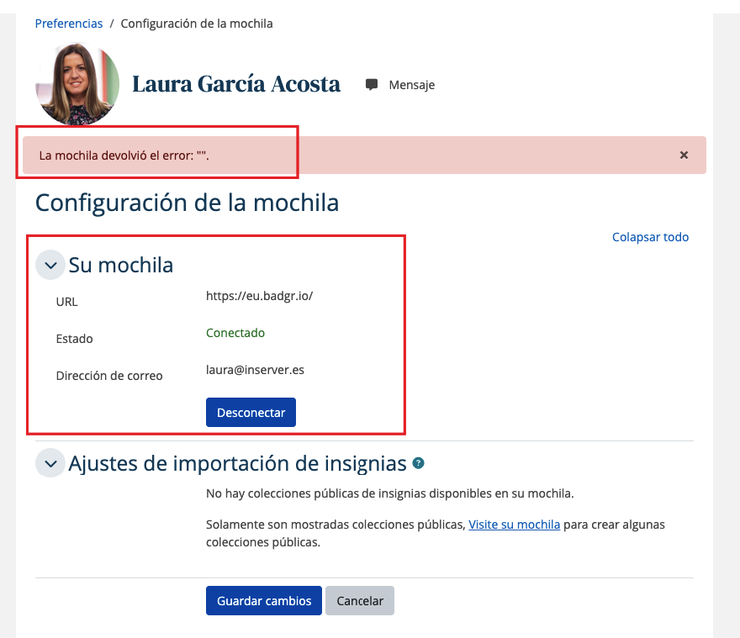Open help icon for importación de insignias
Screen dimensions: 740x638
pyautogui.click(x=418, y=463)
